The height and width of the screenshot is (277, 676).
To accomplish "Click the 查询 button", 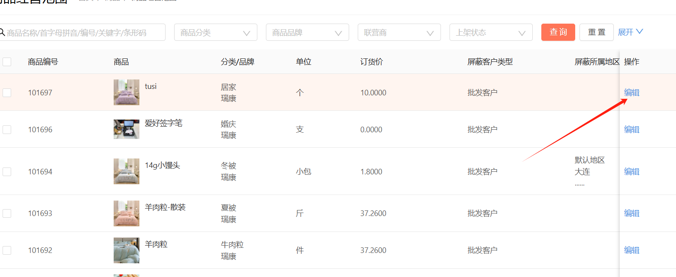I will 558,32.
